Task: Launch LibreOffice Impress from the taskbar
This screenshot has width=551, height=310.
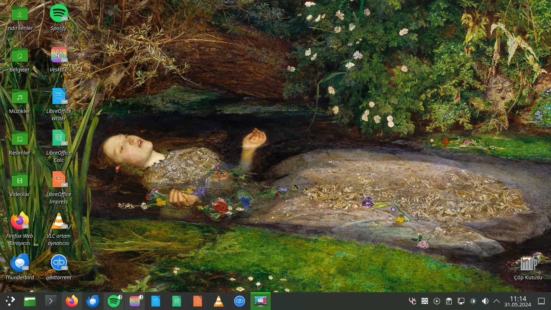Action: click(x=198, y=301)
